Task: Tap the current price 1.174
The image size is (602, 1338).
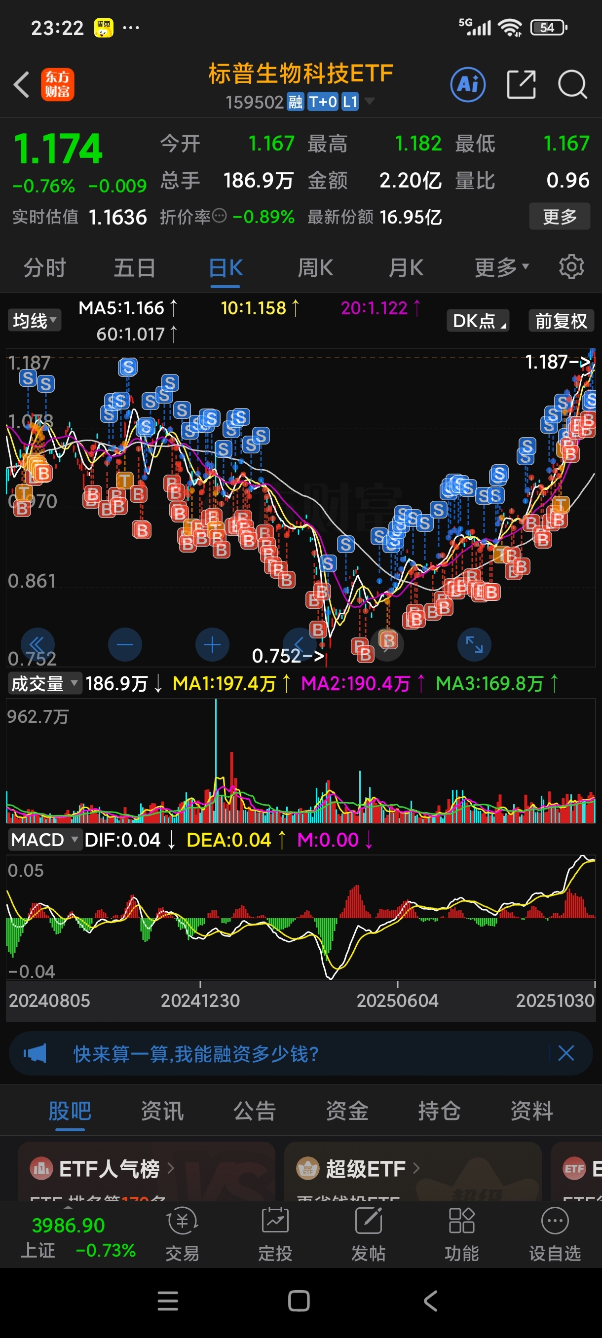Action: click(58, 149)
